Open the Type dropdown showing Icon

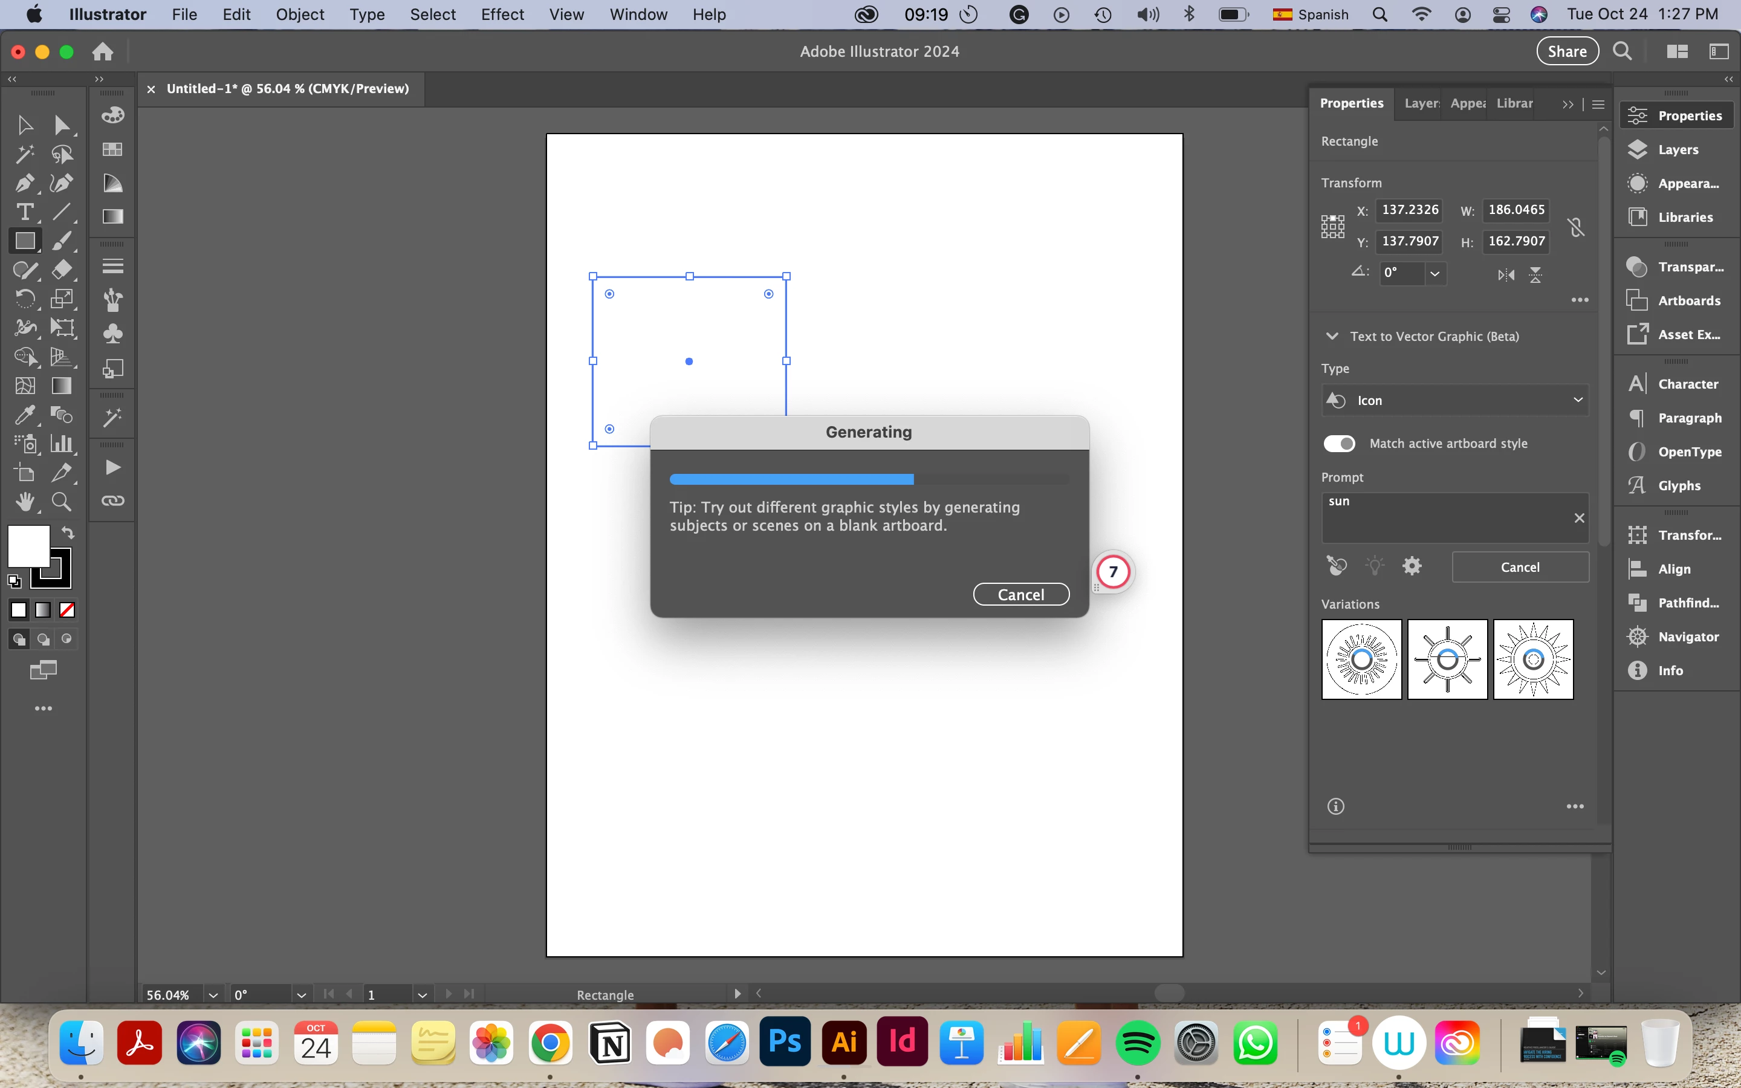(1454, 400)
